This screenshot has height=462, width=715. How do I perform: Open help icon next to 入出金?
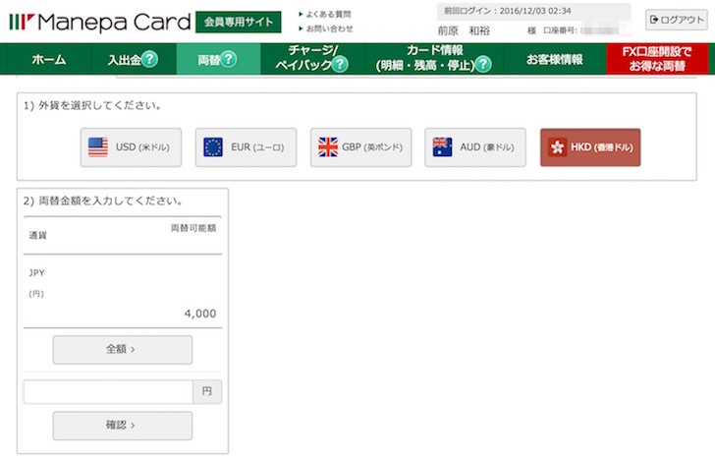149,59
